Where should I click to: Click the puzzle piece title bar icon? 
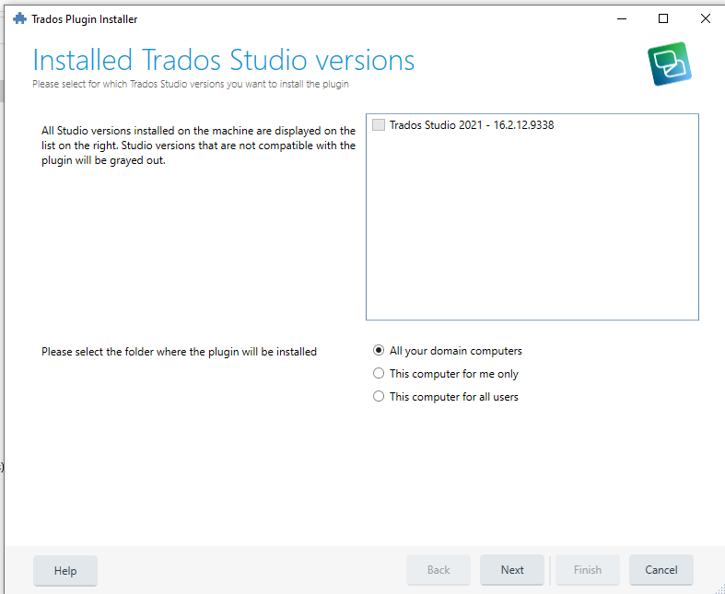[19, 19]
